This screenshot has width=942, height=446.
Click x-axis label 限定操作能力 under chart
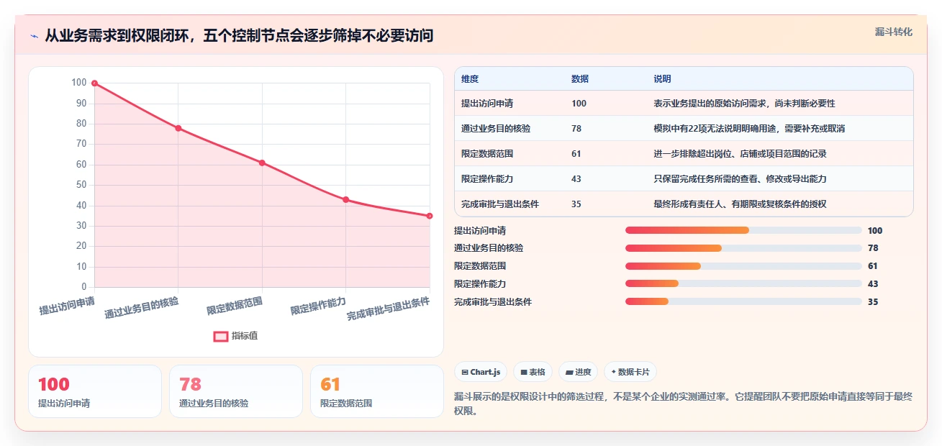[x=318, y=306]
